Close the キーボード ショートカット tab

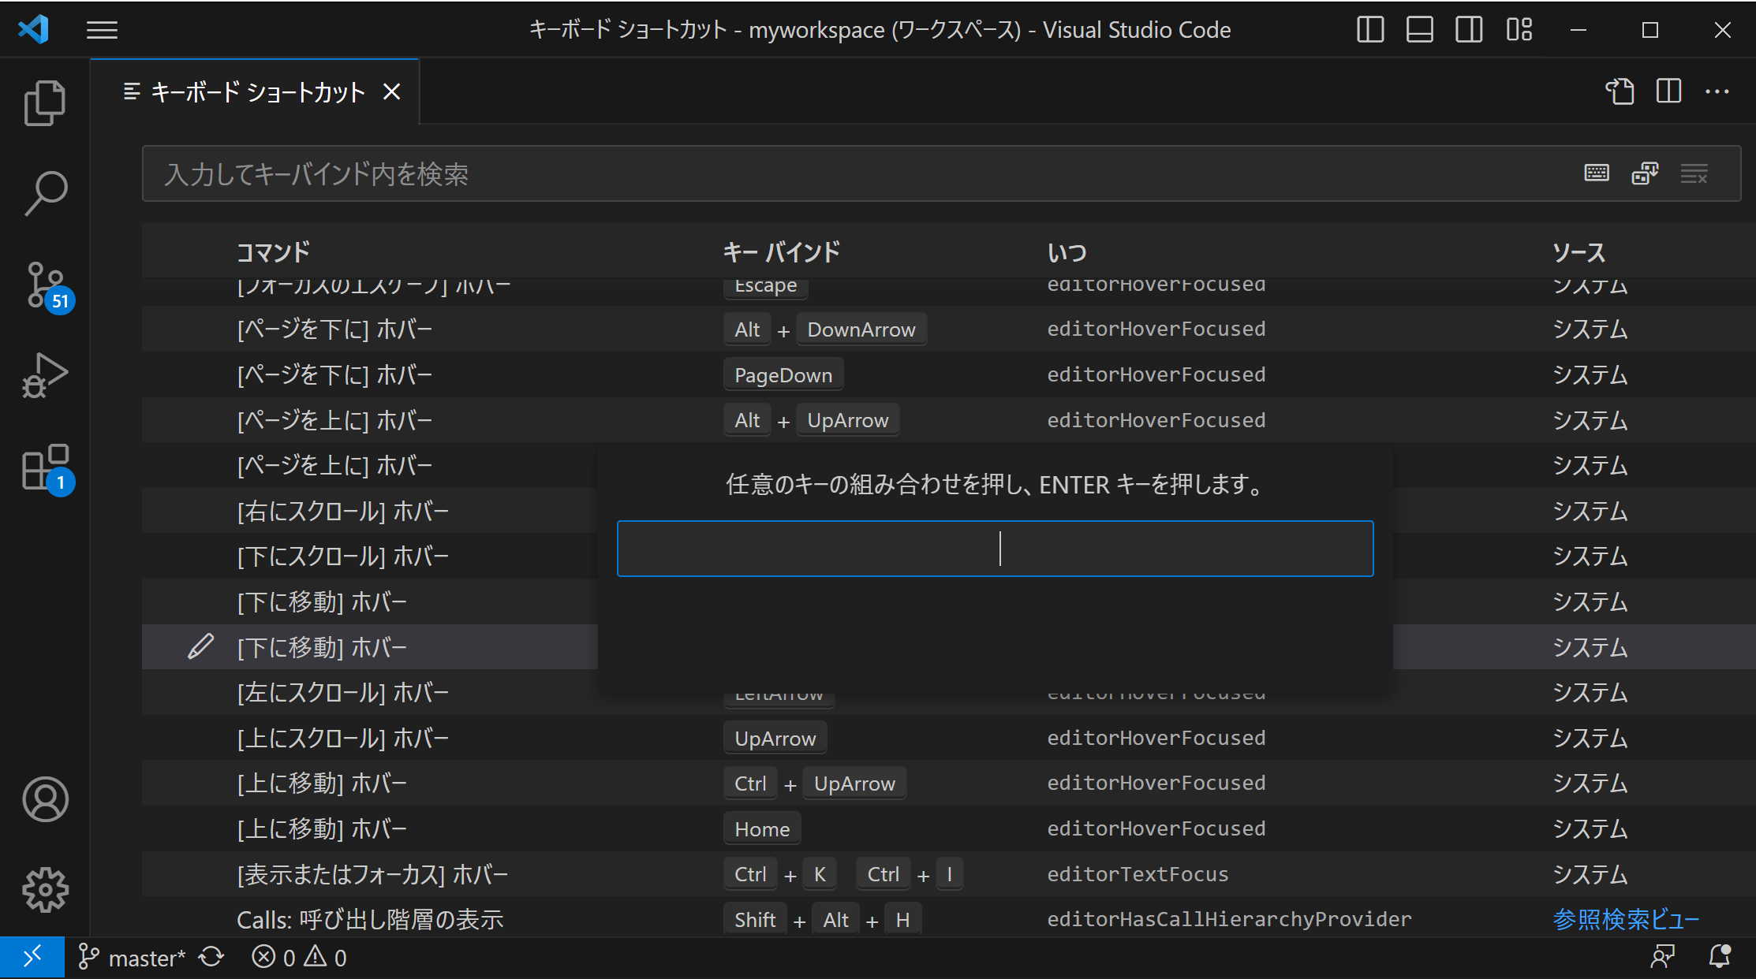392,92
